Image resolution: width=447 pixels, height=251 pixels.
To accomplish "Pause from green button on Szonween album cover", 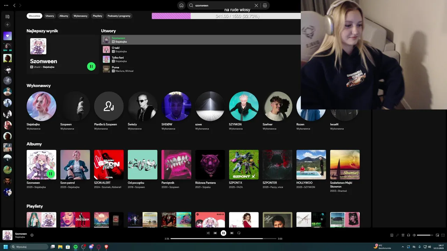I will coord(51,174).
